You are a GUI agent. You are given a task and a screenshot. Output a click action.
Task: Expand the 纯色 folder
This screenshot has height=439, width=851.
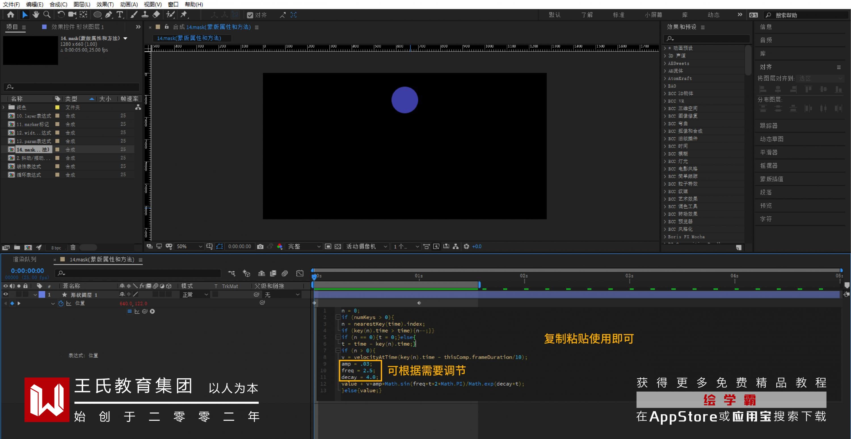click(4, 108)
